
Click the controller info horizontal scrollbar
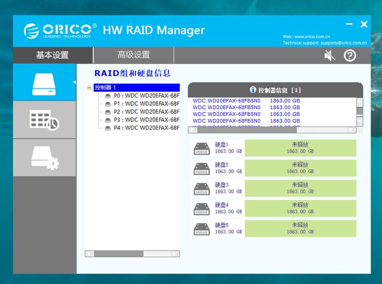click(272, 130)
